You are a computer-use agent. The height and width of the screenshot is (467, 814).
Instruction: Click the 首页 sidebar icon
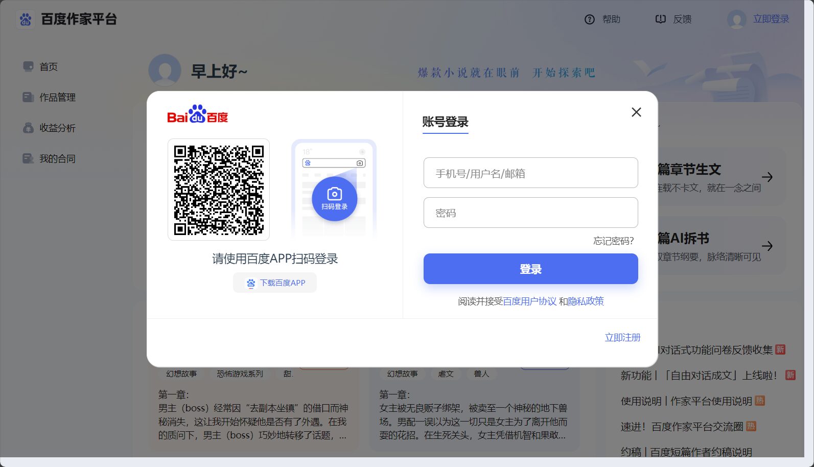click(28, 66)
